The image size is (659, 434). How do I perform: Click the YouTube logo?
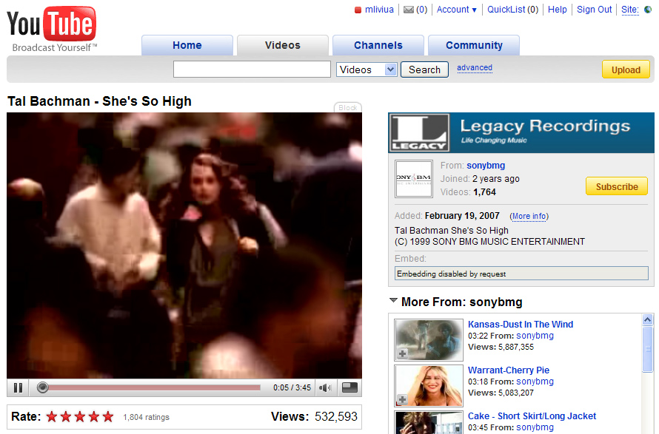52,29
